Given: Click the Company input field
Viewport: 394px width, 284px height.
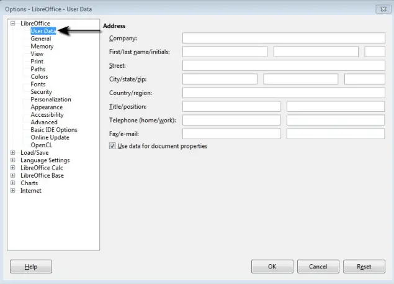Looking at the screenshot, I should pos(284,38).
